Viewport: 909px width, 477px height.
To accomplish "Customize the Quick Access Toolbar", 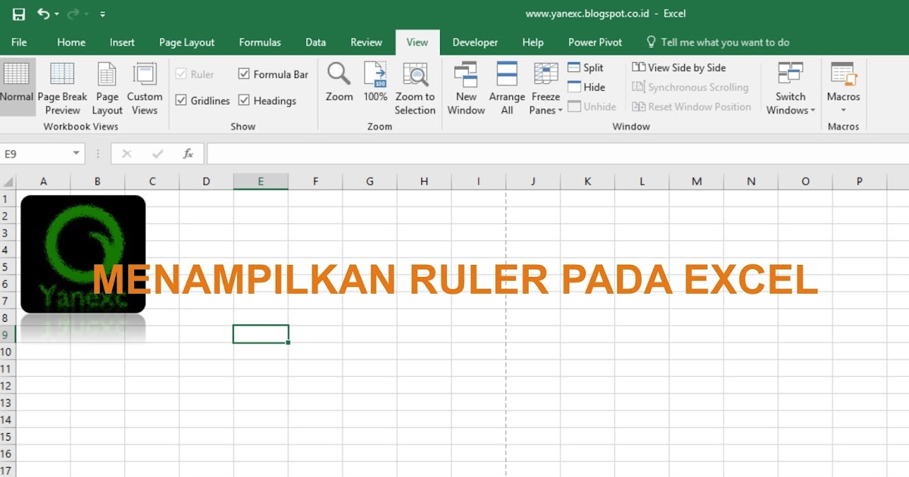I will click(103, 14).
